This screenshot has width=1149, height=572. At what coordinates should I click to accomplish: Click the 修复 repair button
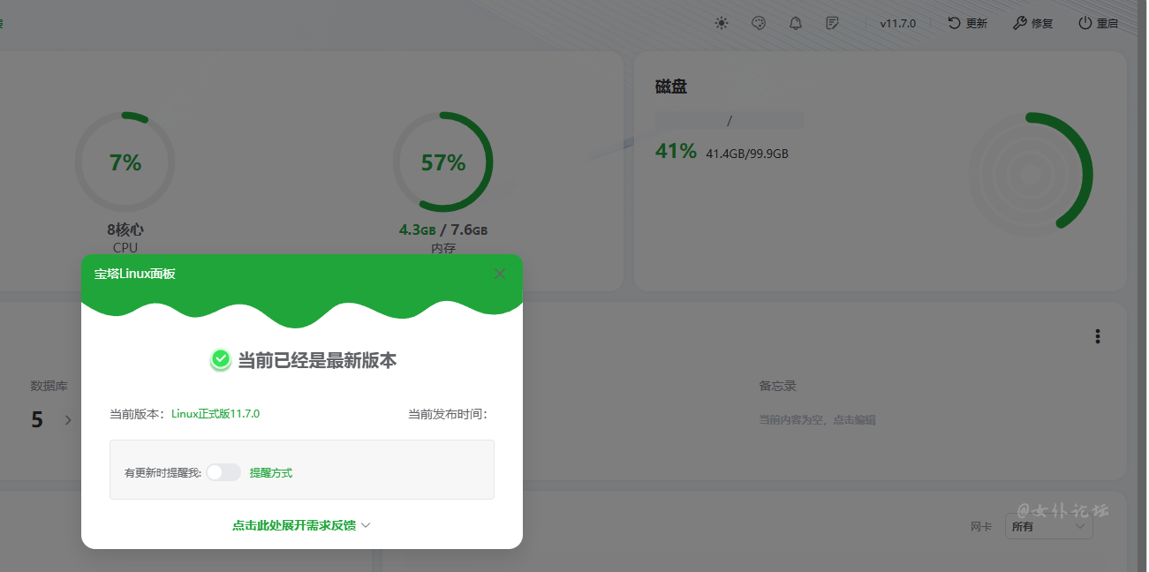click(x=1032, y=24)
